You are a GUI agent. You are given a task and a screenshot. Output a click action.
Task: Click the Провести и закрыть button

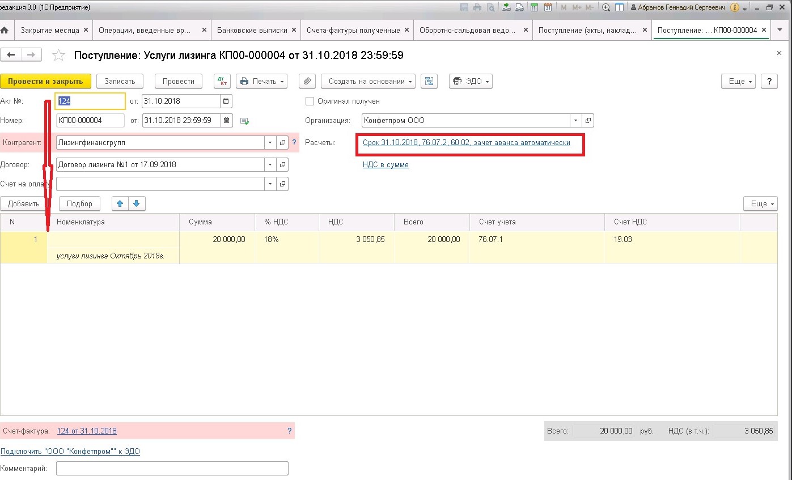45,81
